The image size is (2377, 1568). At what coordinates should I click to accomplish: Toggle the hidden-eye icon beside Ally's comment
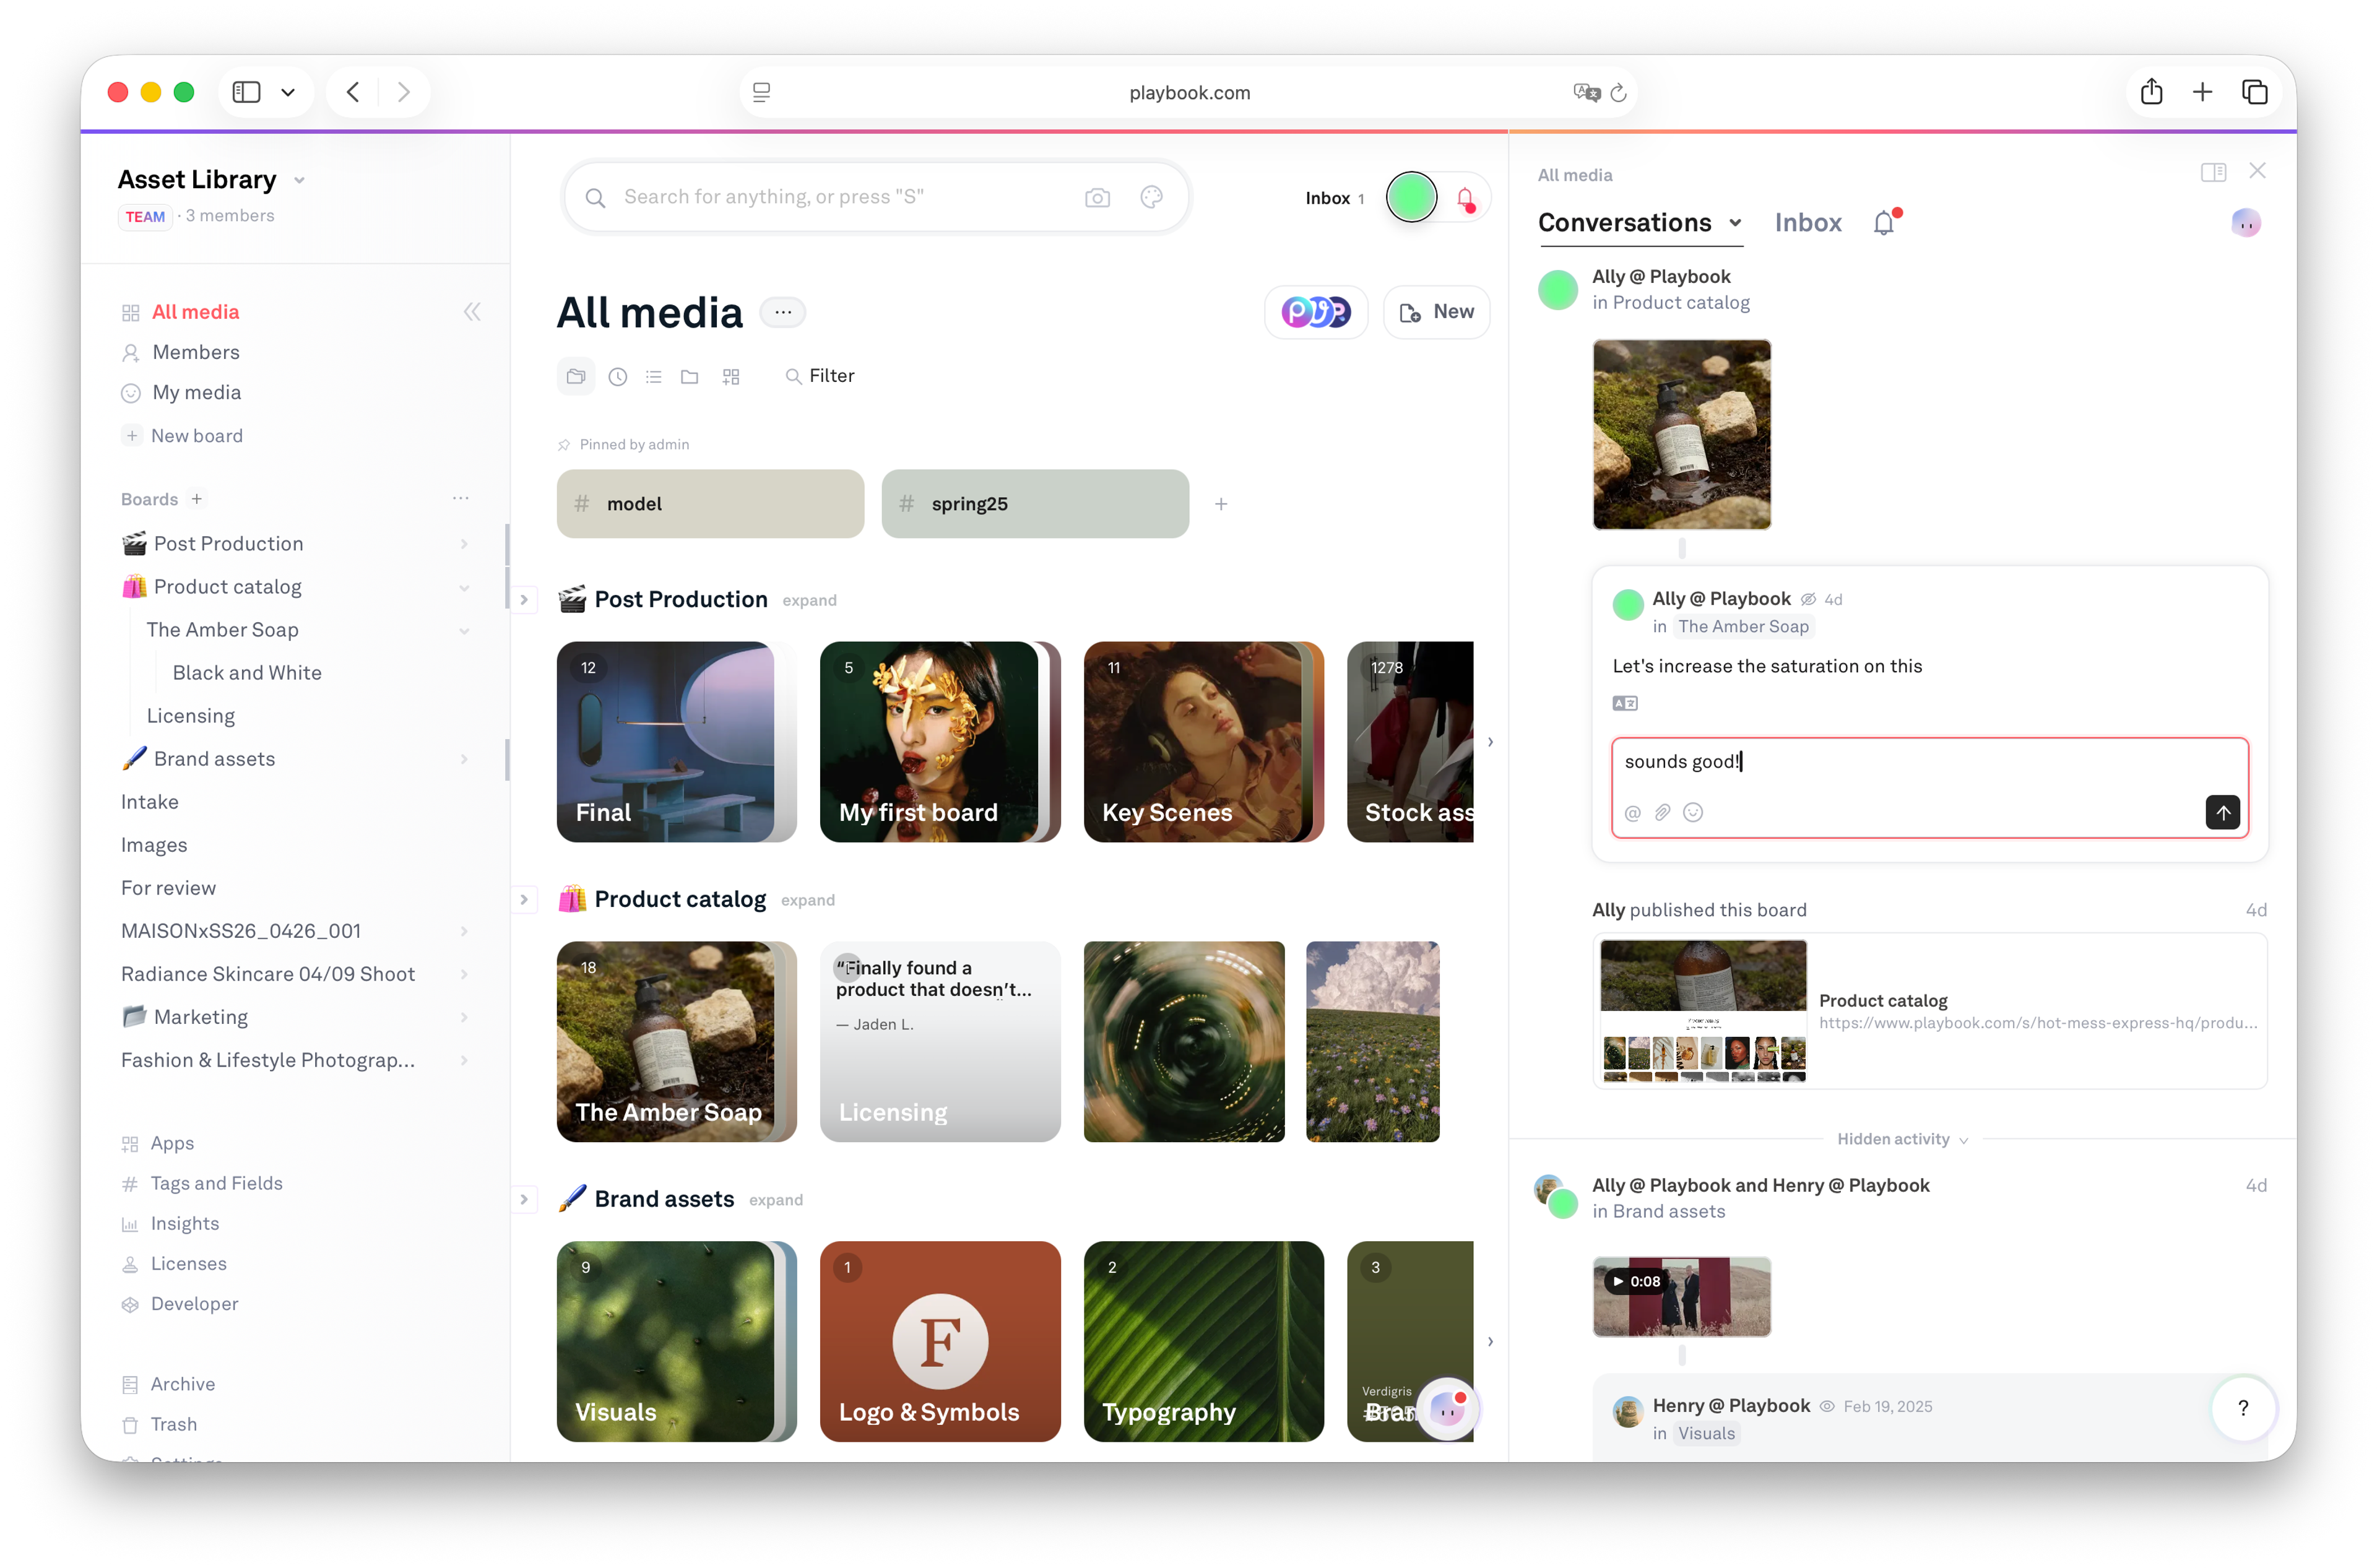[x=1808, y=599]
